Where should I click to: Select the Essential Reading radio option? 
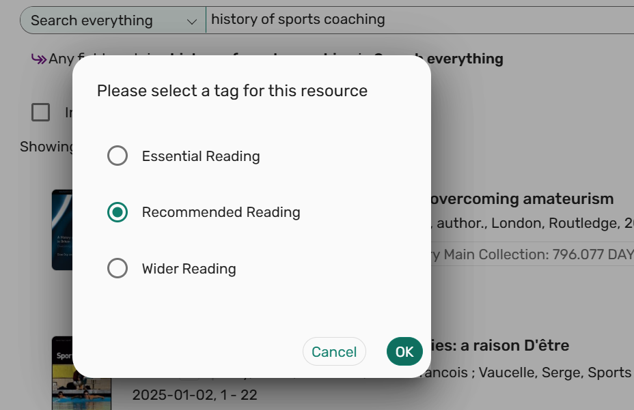click(118, 156)
